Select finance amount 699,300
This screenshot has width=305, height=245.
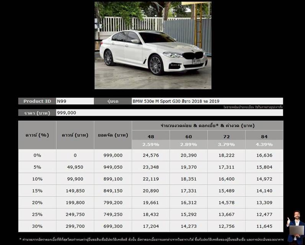(113, 226)
